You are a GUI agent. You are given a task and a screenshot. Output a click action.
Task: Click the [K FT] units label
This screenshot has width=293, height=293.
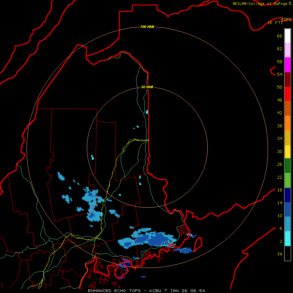point(275,22)
